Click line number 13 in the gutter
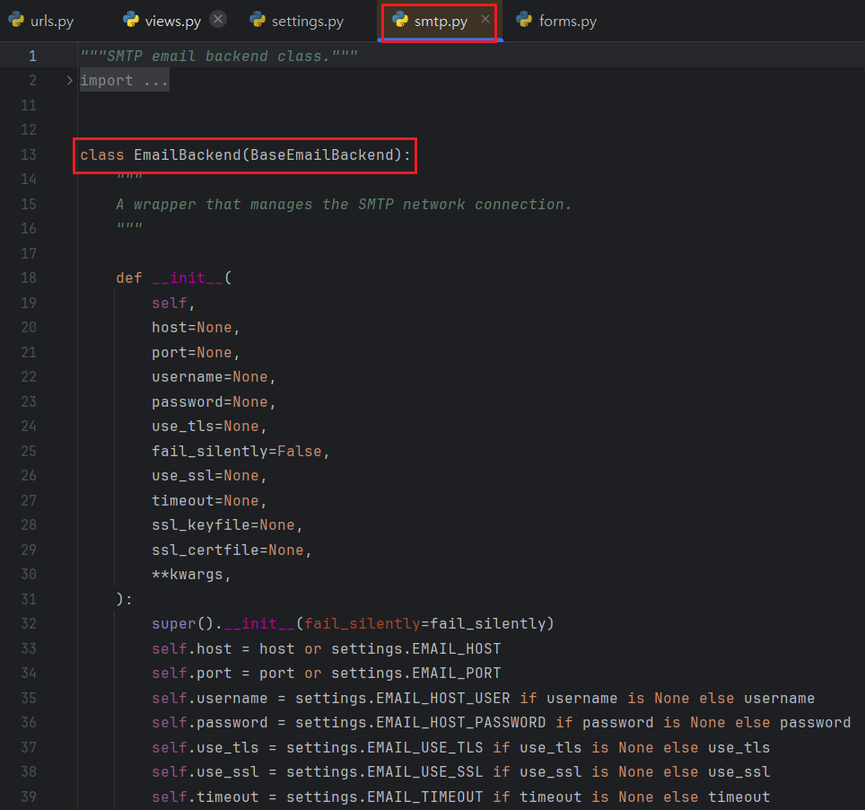 tap(29, 155)
